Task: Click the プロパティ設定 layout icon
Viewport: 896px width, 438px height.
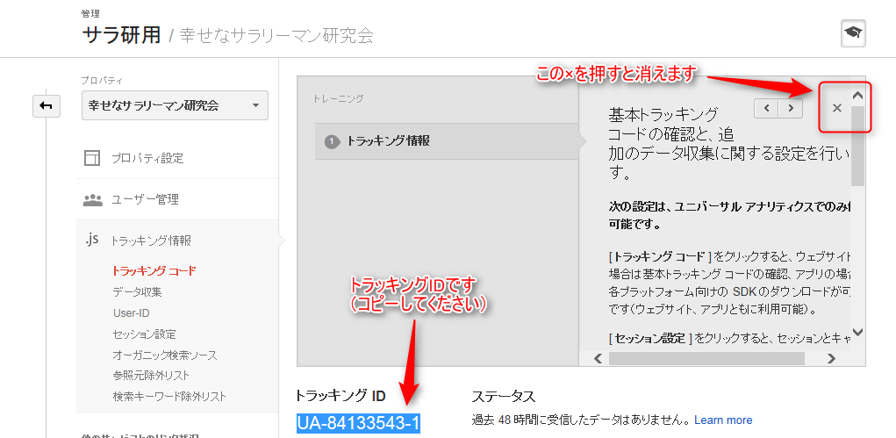Action: point(92,158)
